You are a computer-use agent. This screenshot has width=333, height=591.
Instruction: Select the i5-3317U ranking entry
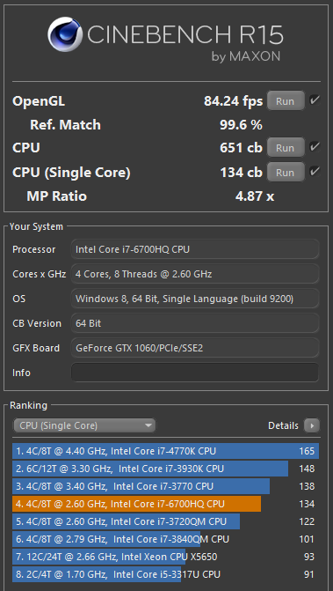166,574
